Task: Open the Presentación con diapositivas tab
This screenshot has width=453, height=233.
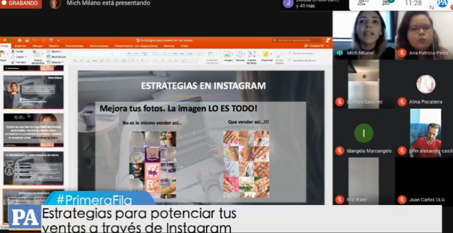Action: click(136, 46)
